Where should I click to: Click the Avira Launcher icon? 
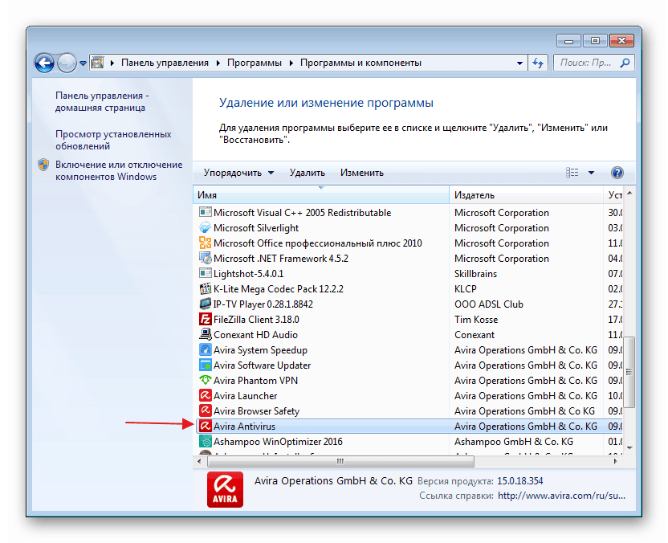pyautogui.click(x=206, y=395)
